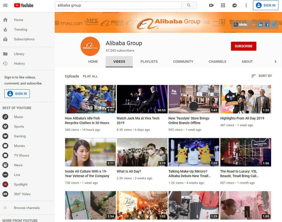Open Facebook link in channel banner

[267, 25]
